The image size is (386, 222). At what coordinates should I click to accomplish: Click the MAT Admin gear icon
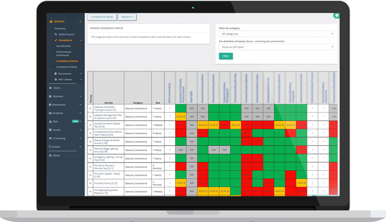click(56, 79)
